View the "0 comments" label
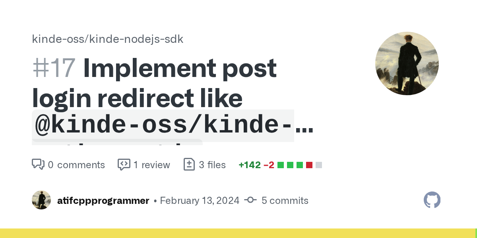The width and height of the screenshot is (477, 238). pyautogui.click(x=76, y=165)
